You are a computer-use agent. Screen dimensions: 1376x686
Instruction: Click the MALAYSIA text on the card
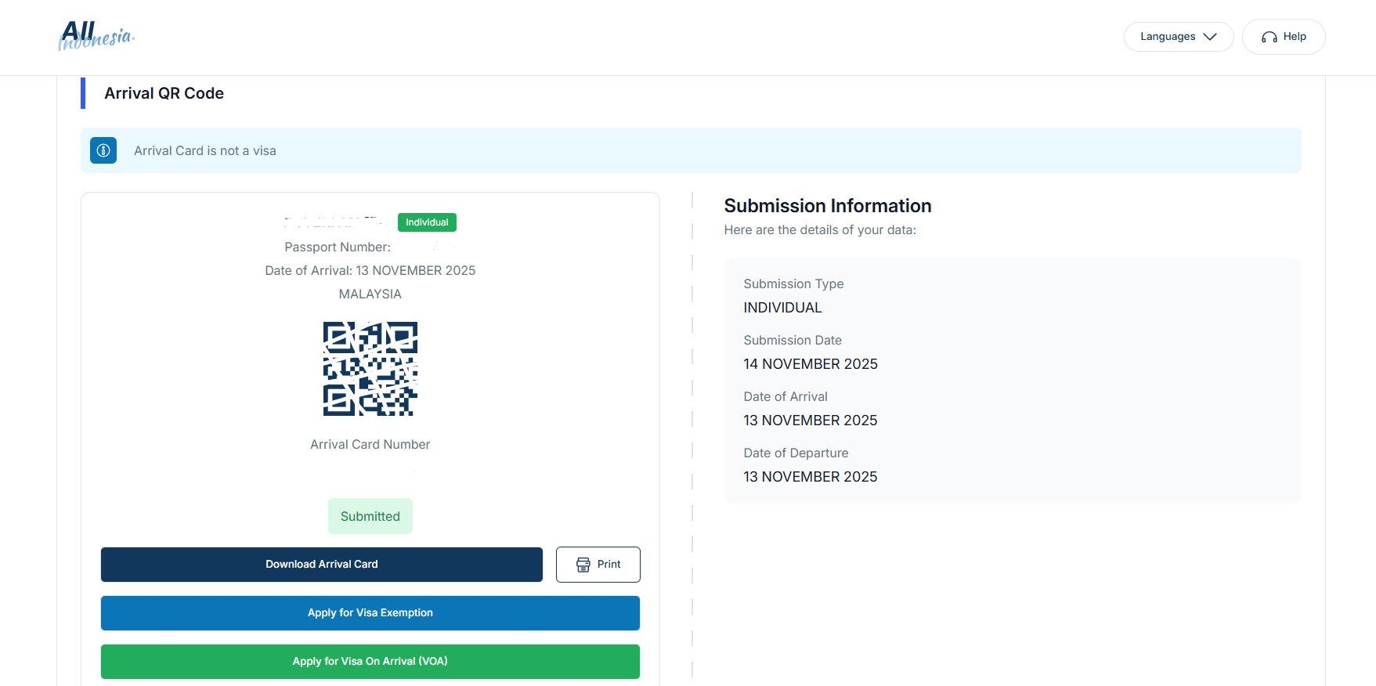(x=370, y=294)
